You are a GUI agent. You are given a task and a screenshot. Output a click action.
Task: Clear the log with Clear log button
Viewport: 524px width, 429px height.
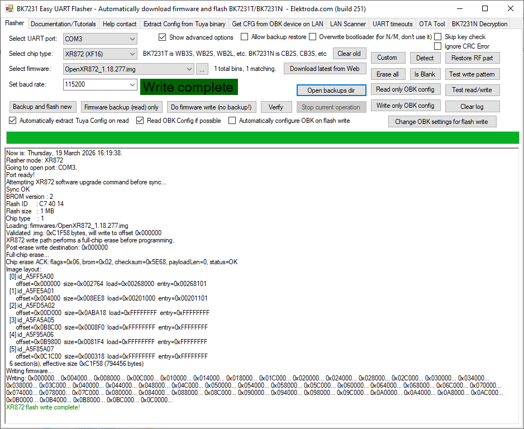[472, 107]
